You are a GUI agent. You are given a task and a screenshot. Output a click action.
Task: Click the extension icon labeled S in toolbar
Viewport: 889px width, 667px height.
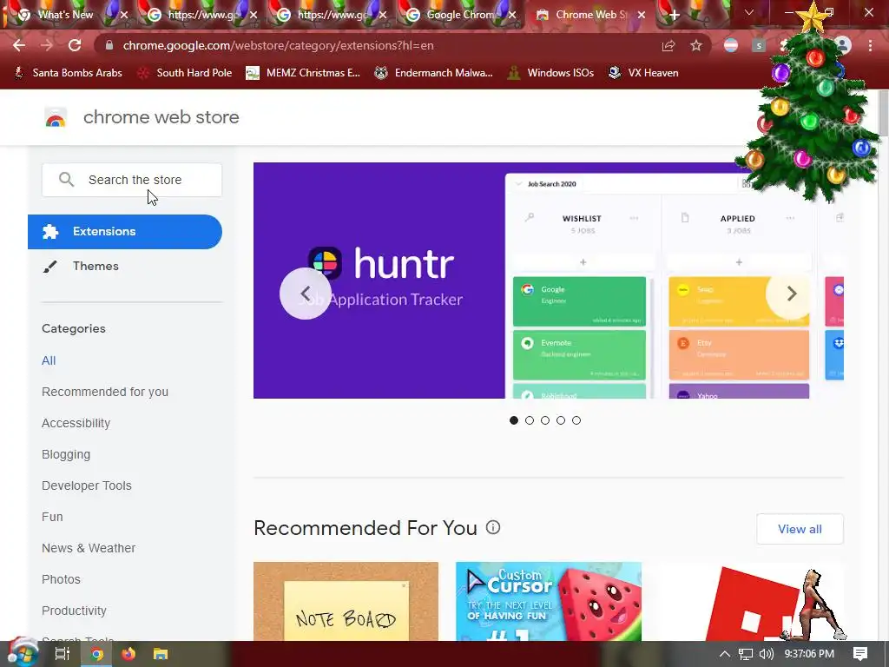coord(759,45)
